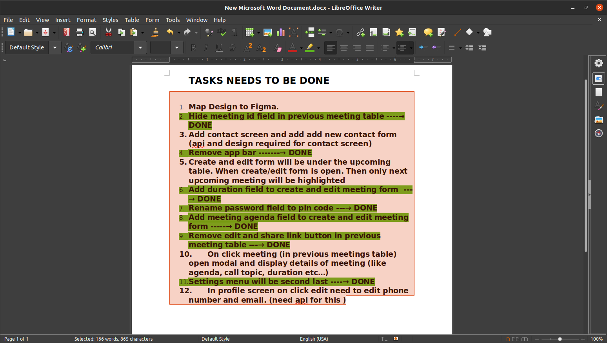607x343 pixels.
Task: Click the Export as PDF icon
Action: point(66,32)
